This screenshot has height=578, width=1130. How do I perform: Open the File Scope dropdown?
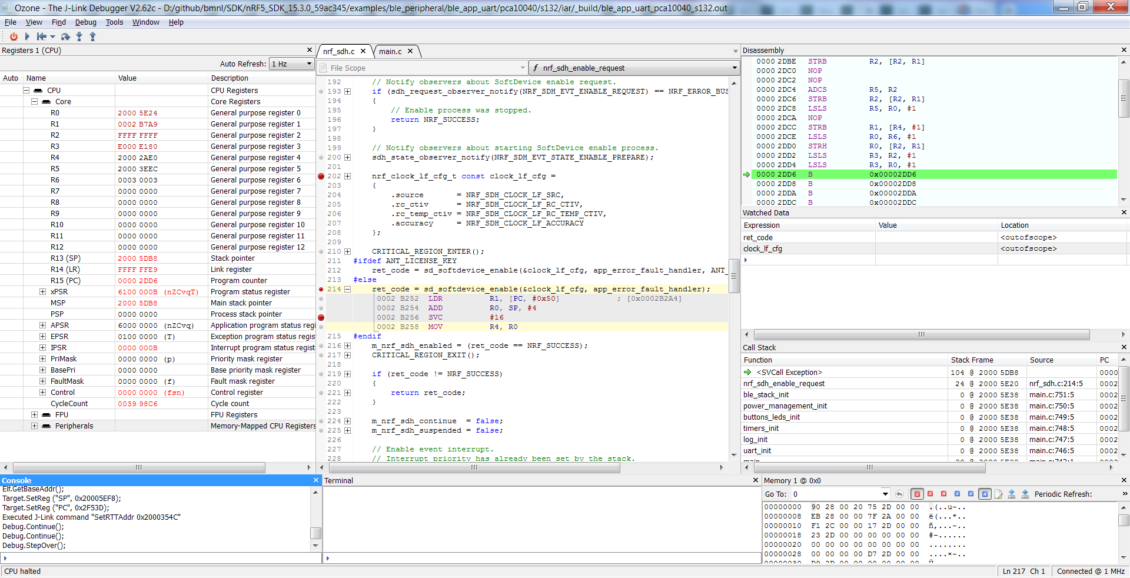pos(423,68)
